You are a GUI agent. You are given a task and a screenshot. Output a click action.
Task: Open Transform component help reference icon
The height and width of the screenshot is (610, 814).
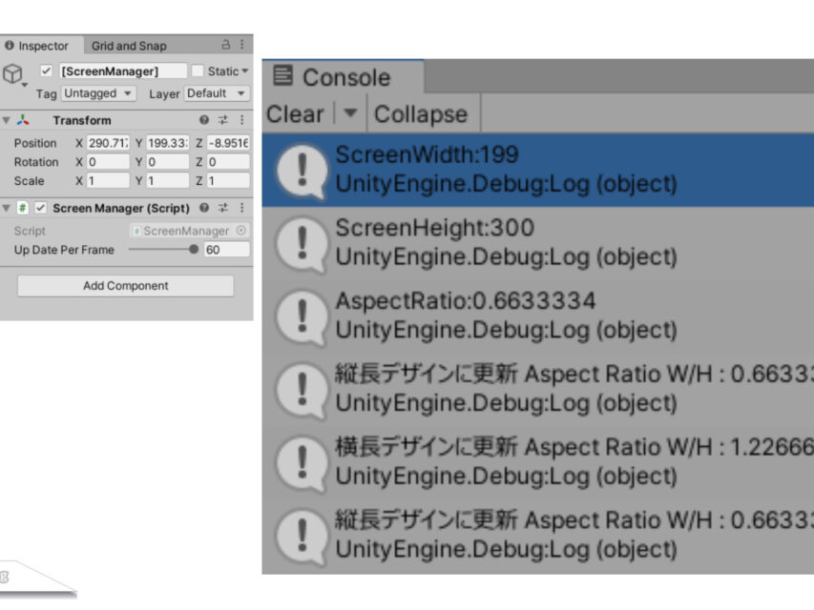(204, 120)
